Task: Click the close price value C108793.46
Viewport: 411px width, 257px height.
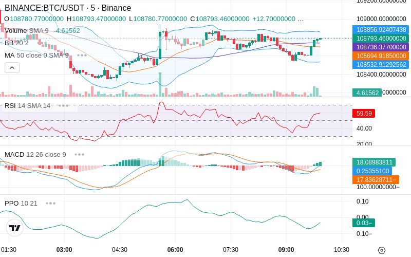Action: coord(220,19)
